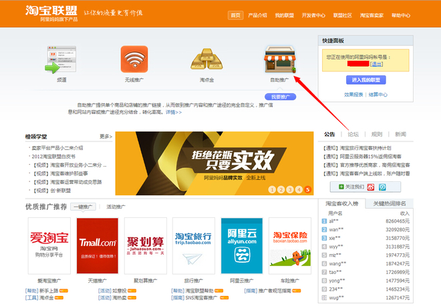
Task: Select the 阿里云 aliyun promotion tile
Action: click(241, 245)
